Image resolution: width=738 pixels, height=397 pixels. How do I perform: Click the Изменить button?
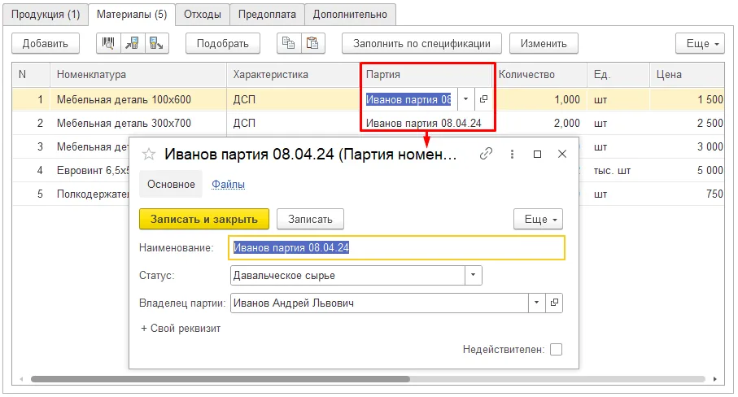pos(544,43)
